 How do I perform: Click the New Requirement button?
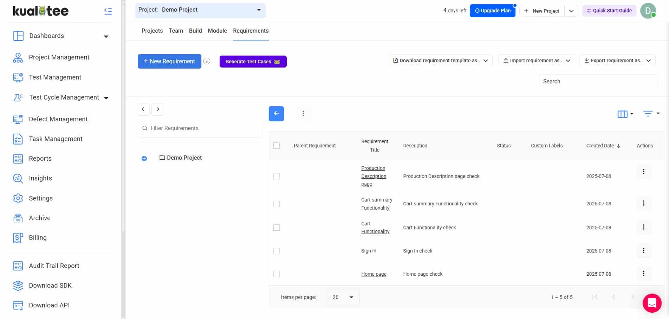pyautogui.click(x=169, y=61)
